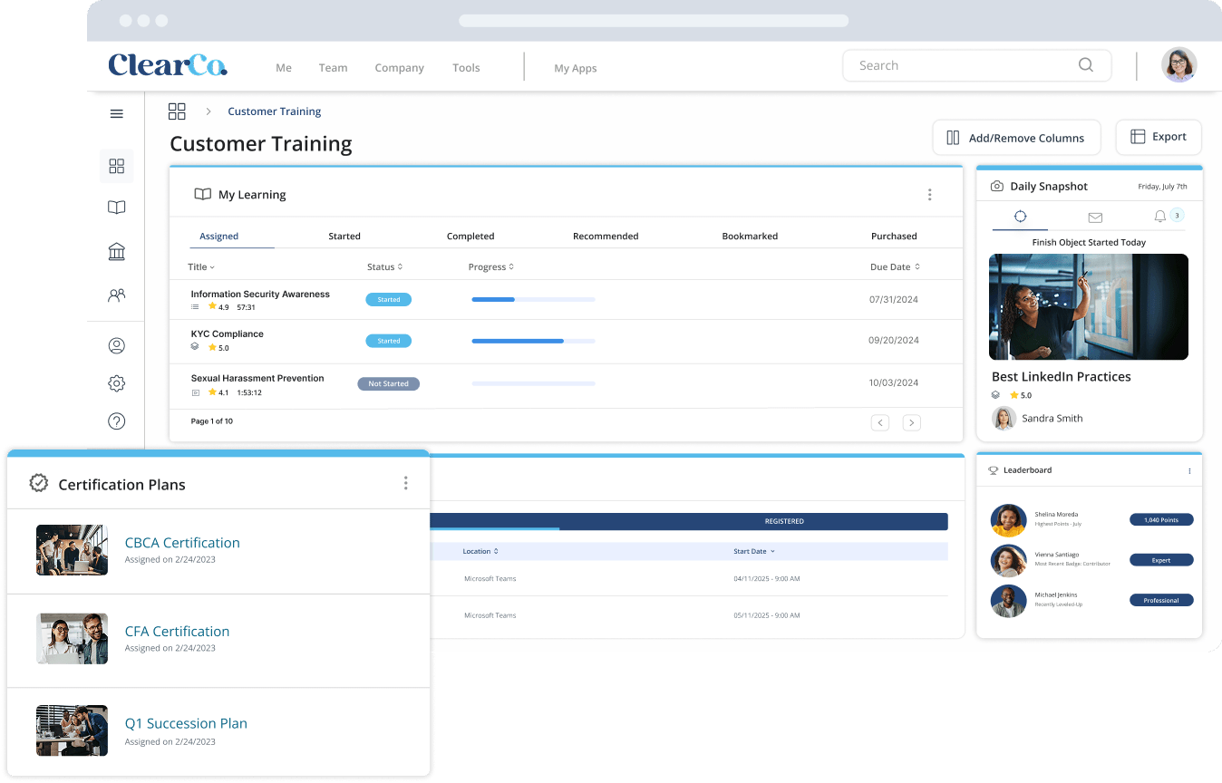Open the user avatar in the header
The height and width of the screenshot is (783, 1222).
click(1178, 65)
